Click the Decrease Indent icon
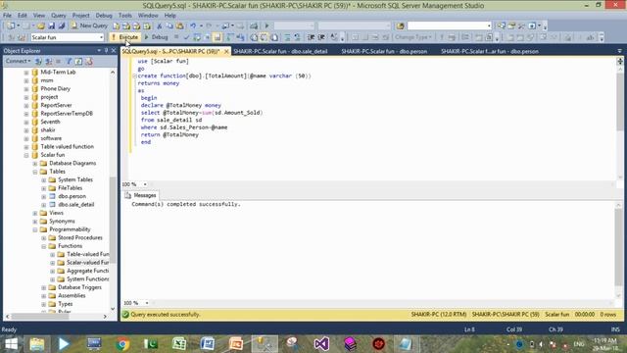The image size is (627, 353). point(312,37)
